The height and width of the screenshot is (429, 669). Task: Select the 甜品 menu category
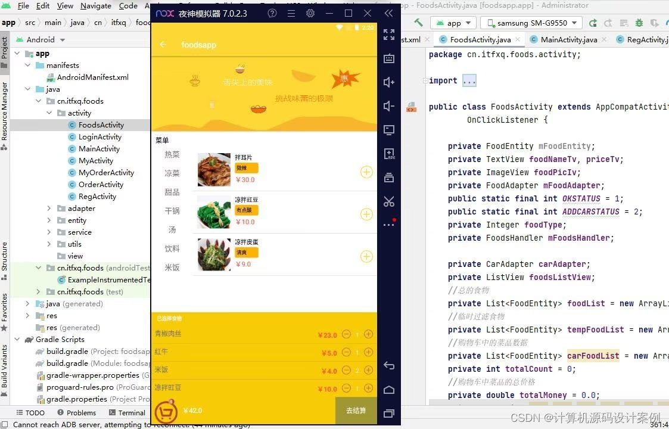coord(172,192)
